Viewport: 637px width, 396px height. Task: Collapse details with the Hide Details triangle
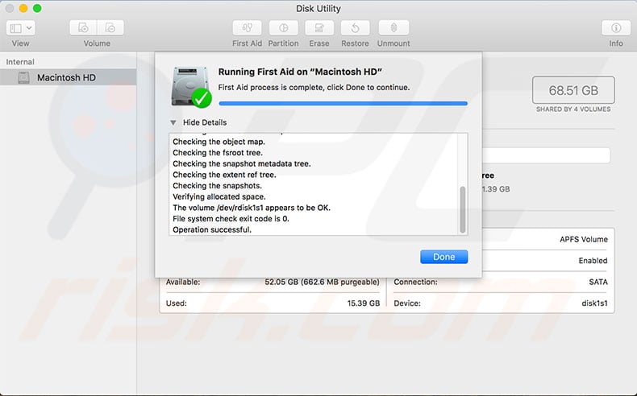(x=173, y=122)
